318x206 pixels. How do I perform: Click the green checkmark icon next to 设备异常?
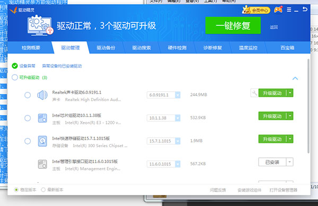(x=15, y=66)
